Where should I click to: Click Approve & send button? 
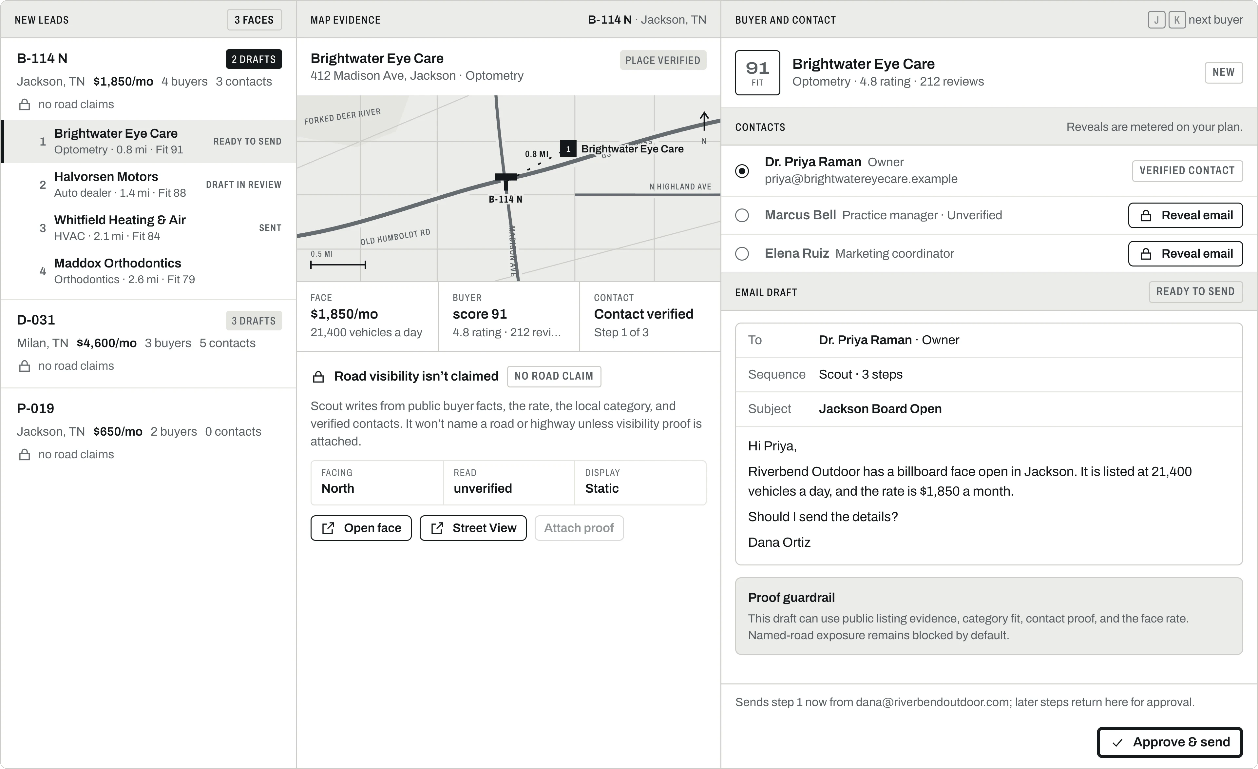pyautogui.click(x=1170, y=742)
